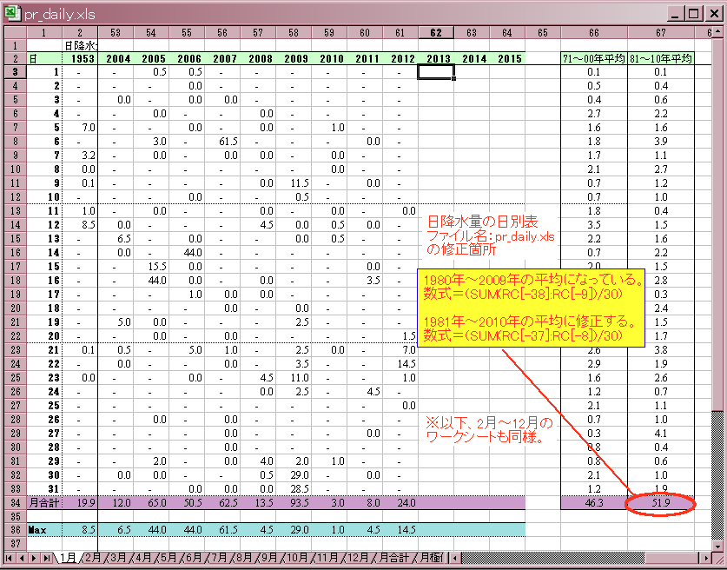Click the 2004 year header cell
This screenshot has width=727, height=570.
point(116,59)
